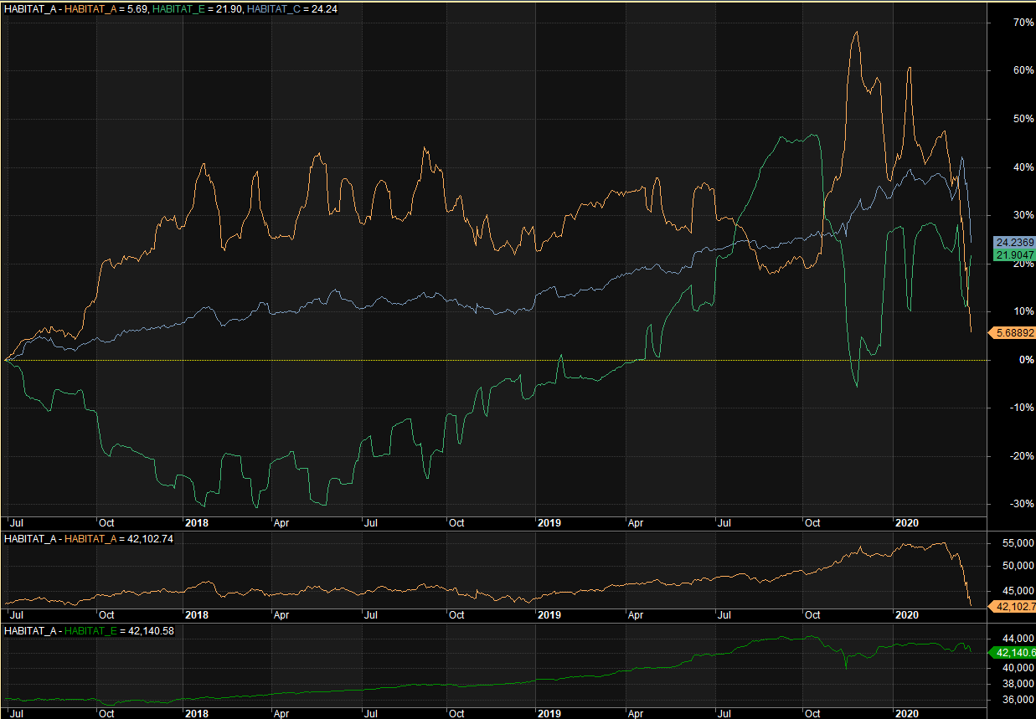1036x719 pixels.
Task: Click the green 42,140.6 price tag
Action: click(x=1013, y=653)
